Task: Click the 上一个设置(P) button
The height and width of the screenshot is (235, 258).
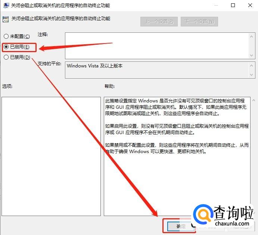Action: [159, 22]
